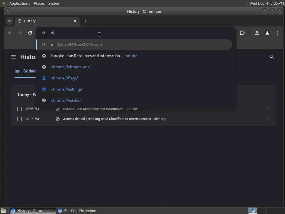The width and height of the screenshot is (285, 214).
Task: Reload the History page
Action: pos(30,33)
